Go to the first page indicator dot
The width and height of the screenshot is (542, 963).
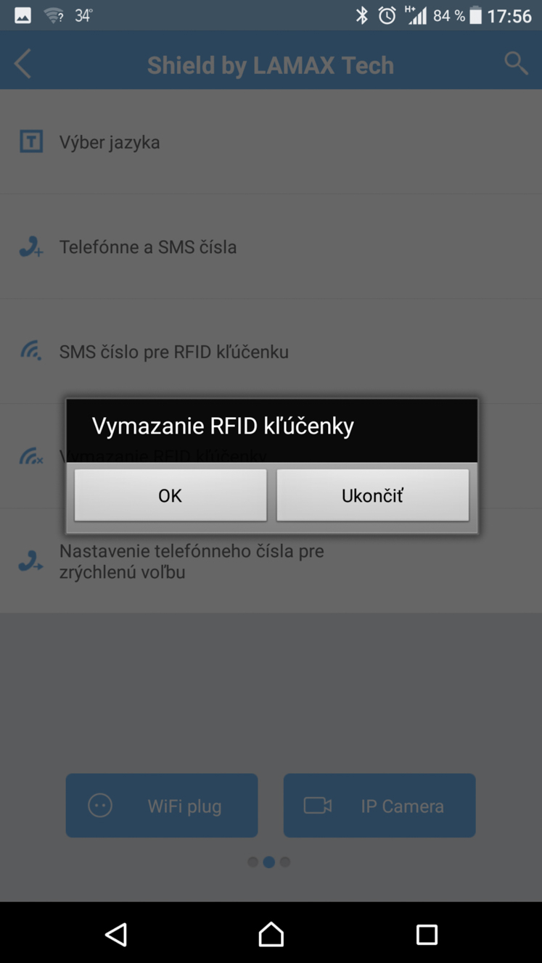tap(252, 862)
